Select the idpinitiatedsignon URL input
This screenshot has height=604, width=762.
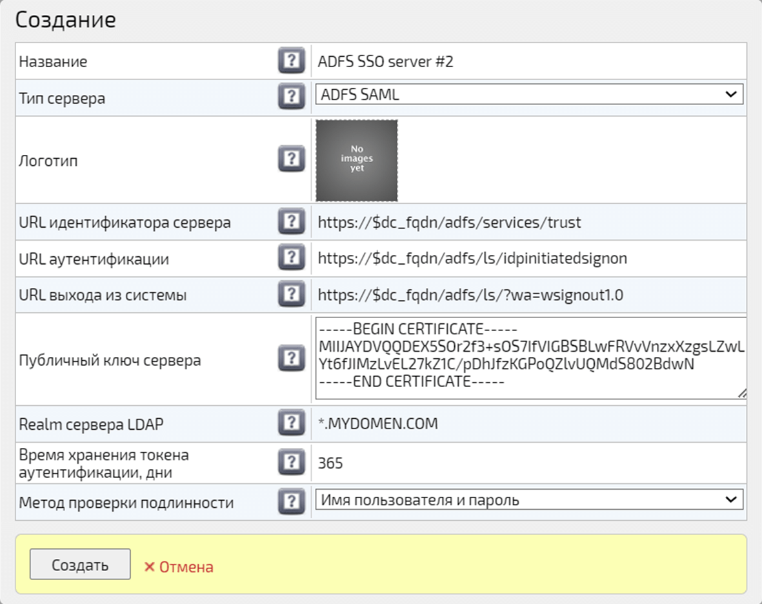pos(528,259)
